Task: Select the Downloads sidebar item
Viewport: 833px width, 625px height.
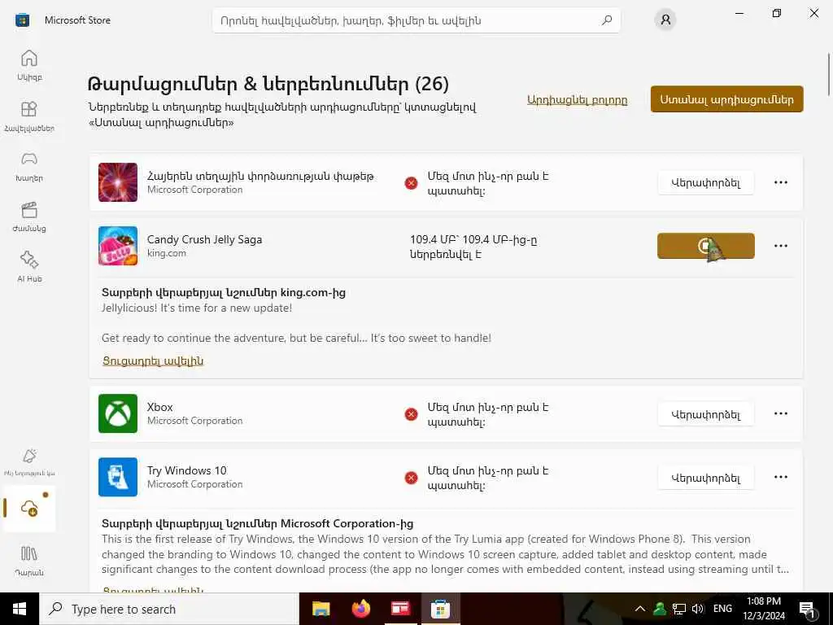Action: (29, 508)
